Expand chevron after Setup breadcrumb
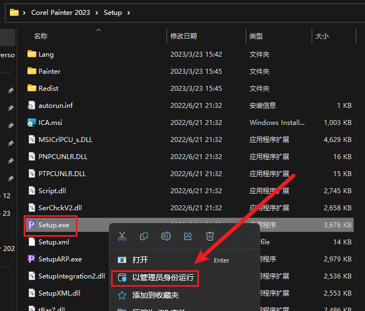365x311 pixels. [129, 13]
